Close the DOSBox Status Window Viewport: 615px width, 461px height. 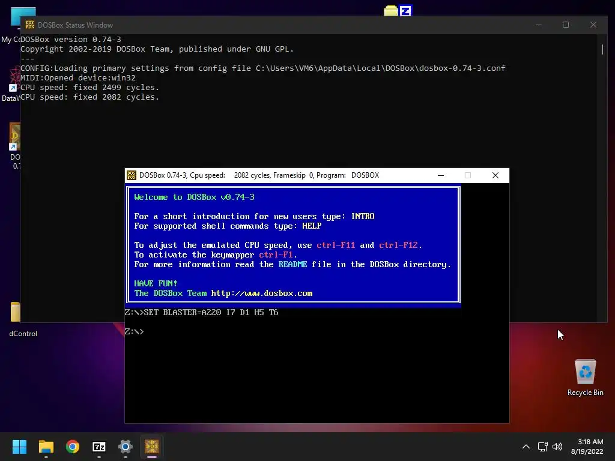[593, 25]
